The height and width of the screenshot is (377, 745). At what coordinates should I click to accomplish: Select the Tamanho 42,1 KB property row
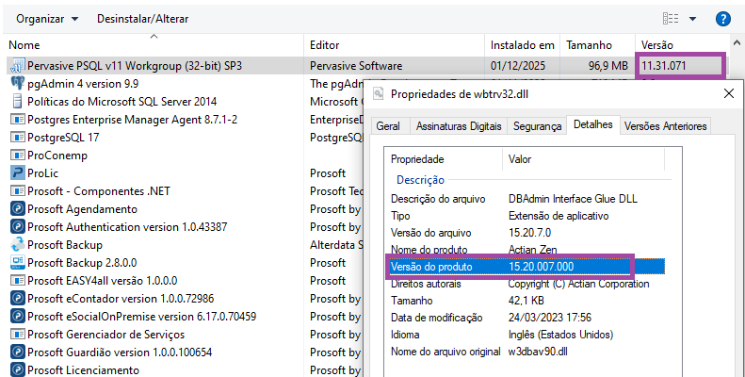click(x=526, y=301)
